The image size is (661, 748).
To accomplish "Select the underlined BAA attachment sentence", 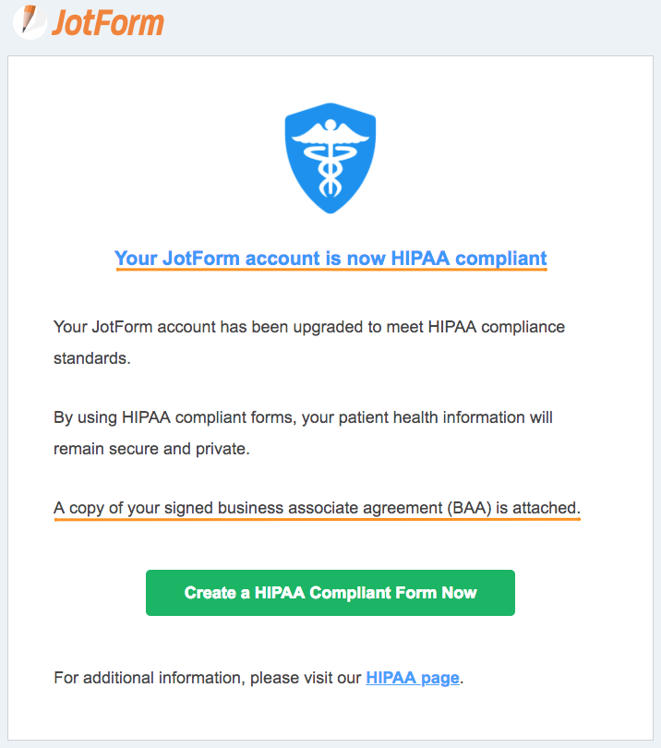I will 317,507.
